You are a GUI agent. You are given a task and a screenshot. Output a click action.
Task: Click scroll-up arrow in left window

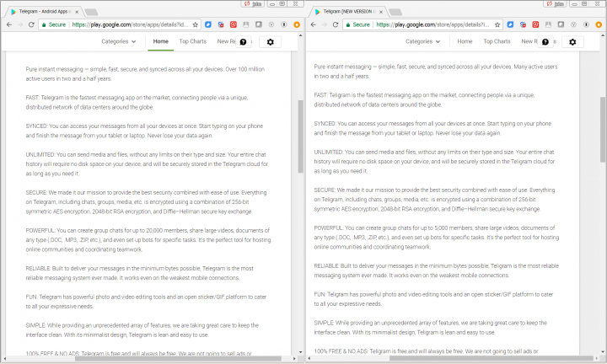click(x=301, y=35)
